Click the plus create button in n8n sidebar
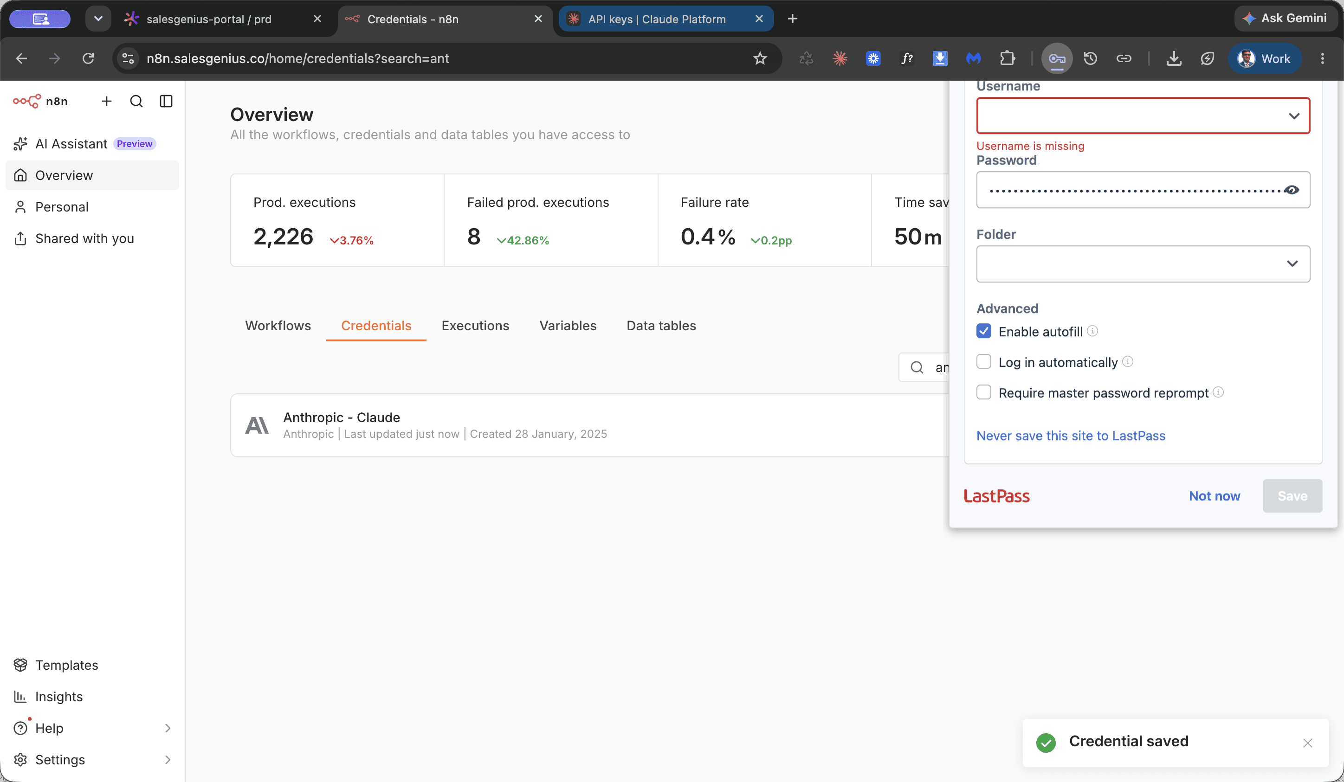The image size is (1344, 782). coord(107,101)
